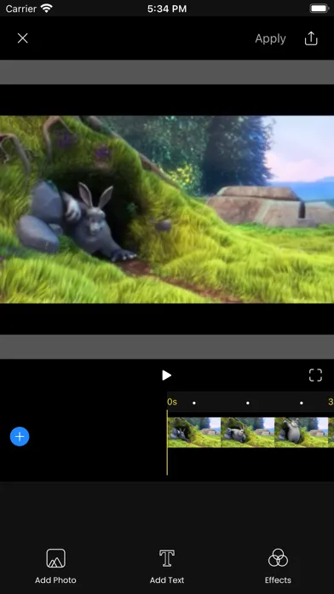Image resolution: width=334 pixels, height=594 pixels.
Task: Open the share/export icon
Action: pos(311,38)
